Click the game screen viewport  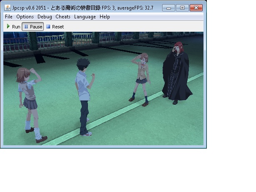103,88
